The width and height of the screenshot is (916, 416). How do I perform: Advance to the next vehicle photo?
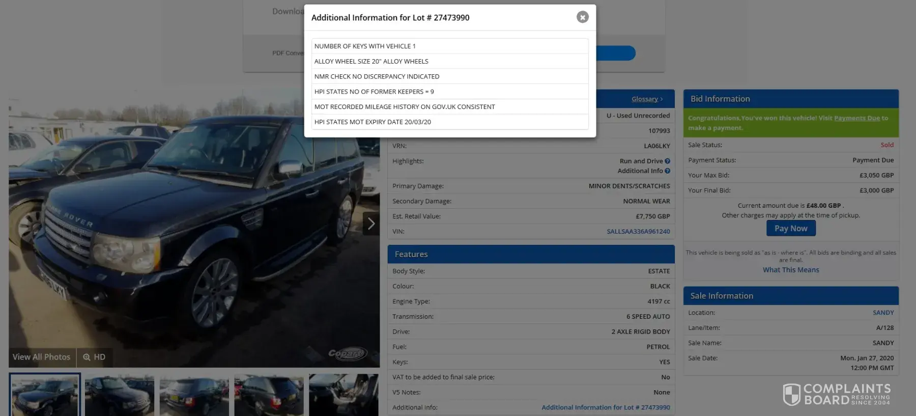(x=371, y=224)
